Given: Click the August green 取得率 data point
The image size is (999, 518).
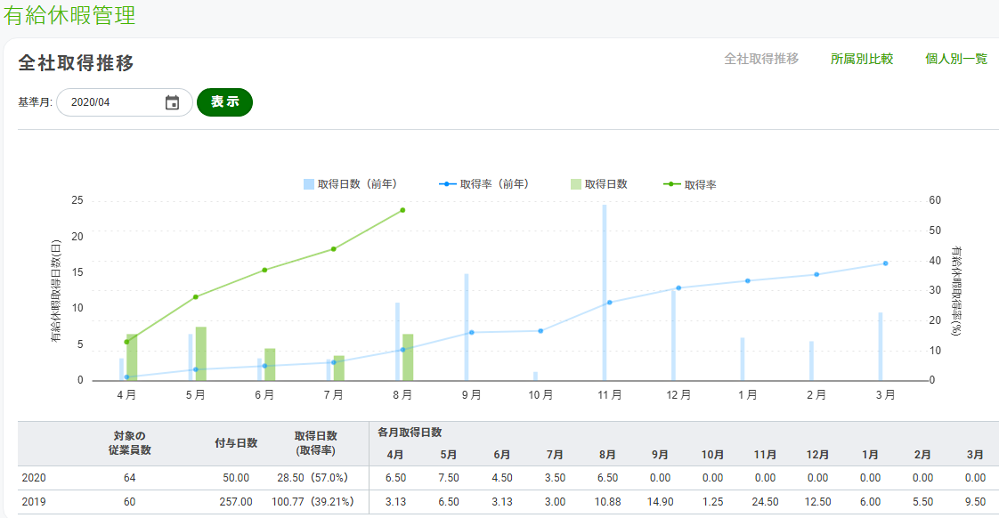Looking at the screenshot, I should tap(402, 210).
